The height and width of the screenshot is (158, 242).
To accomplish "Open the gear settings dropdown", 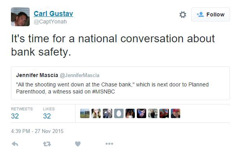I will tap(183, 14).
